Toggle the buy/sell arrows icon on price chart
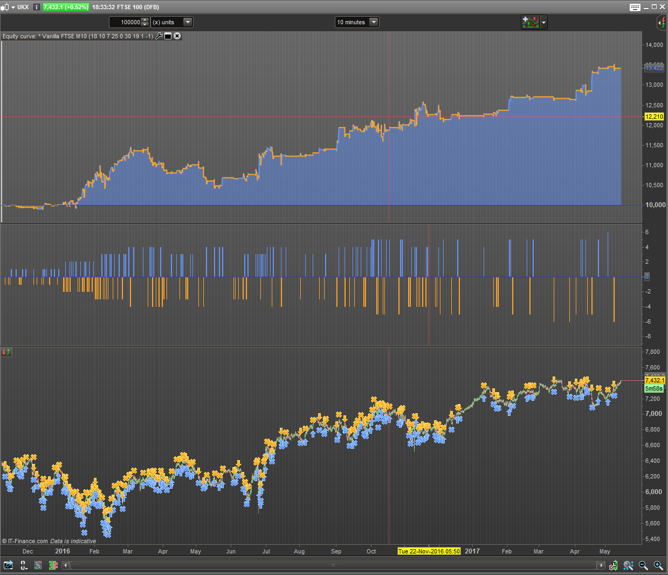Image resolution: width=668 pixels, height=575 pixels. point(6,352)
